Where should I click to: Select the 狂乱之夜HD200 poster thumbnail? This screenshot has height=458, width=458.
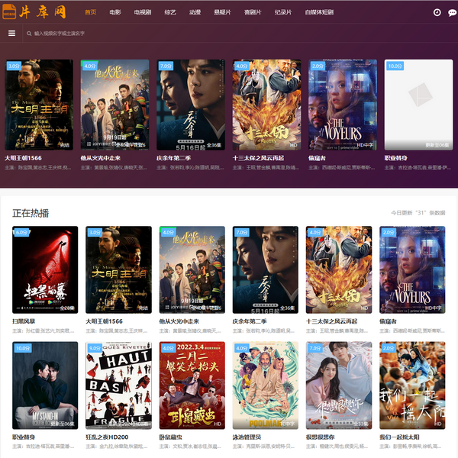tap(118, 385)
